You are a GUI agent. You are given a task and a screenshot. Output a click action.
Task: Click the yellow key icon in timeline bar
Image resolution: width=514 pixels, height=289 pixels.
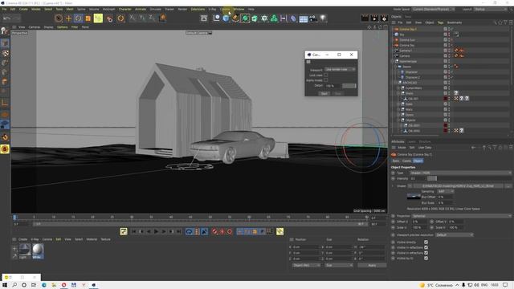279,232
